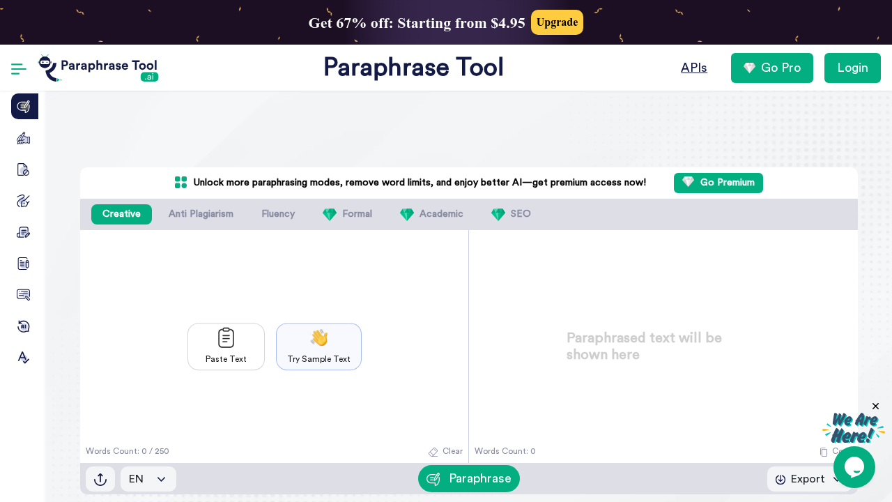Open the Go Pro button dropdown area
892x502 pixels.
click(x=772, y=68)
